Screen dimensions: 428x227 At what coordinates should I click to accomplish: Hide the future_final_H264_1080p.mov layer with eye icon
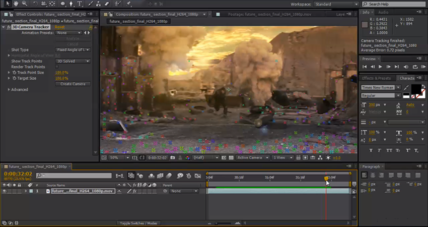point(4,191)
